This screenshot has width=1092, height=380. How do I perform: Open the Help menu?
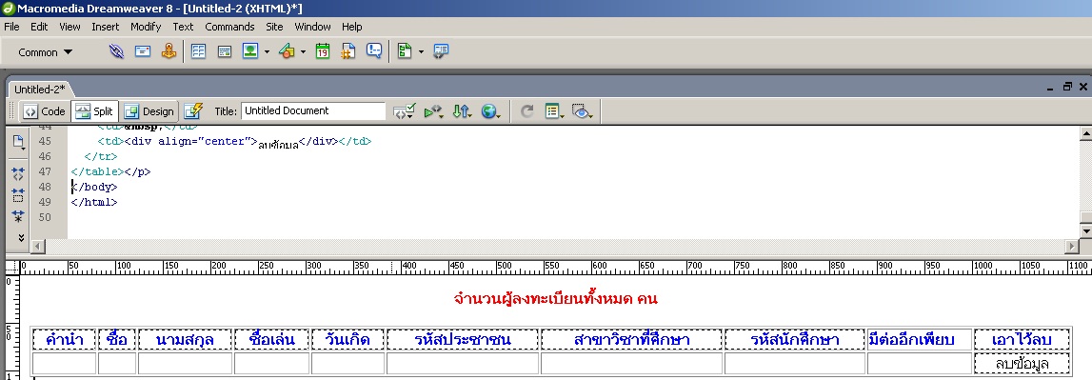[351, 27]
